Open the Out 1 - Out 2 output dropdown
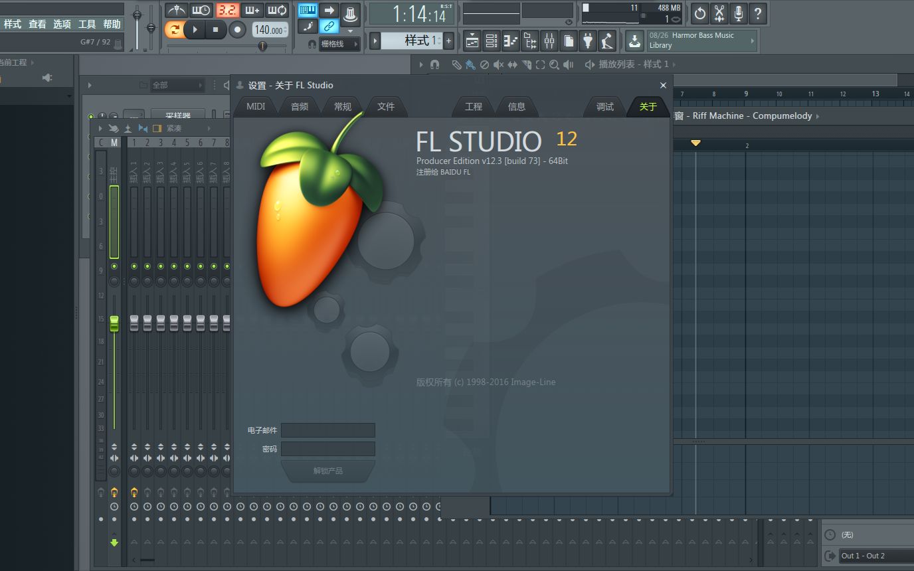The height and width of the screenshot is (571, 914). [875, 556]
